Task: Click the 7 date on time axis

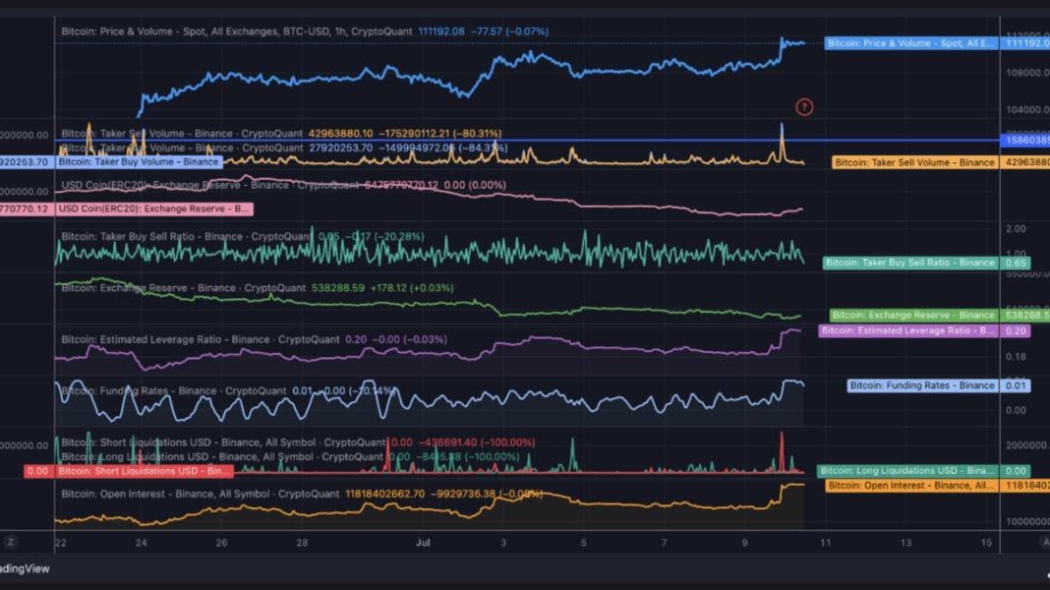Action: 664,543
